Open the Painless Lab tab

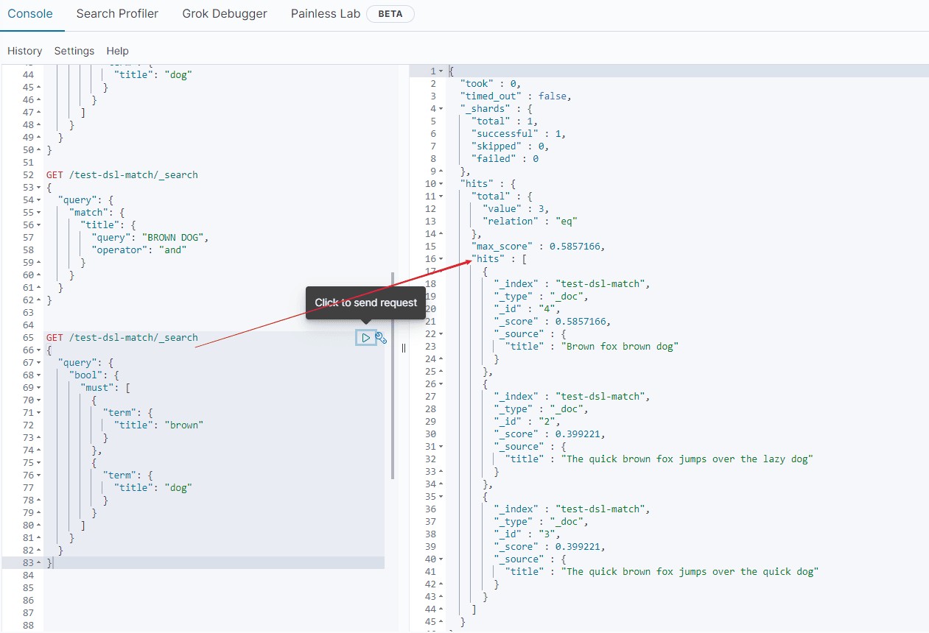point(325,13)
